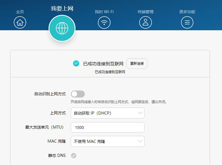Click the 终端管理 person icon

145,22
